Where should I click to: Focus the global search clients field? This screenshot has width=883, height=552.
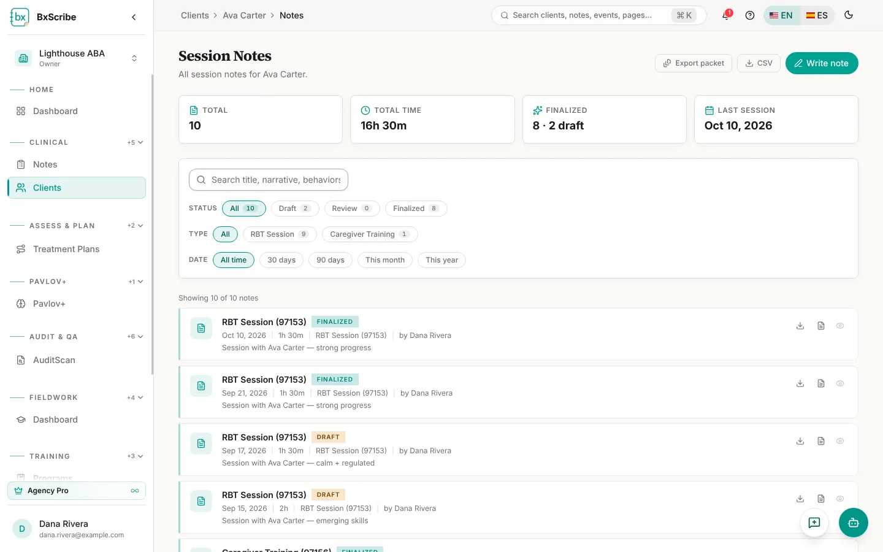599,15
